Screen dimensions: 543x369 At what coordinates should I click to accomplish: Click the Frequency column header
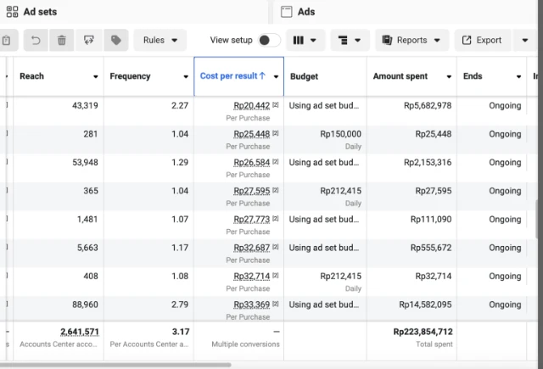tap(130, 76)
